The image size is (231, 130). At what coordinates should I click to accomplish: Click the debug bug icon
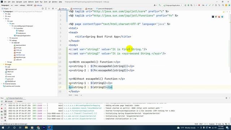coord(188,5)
